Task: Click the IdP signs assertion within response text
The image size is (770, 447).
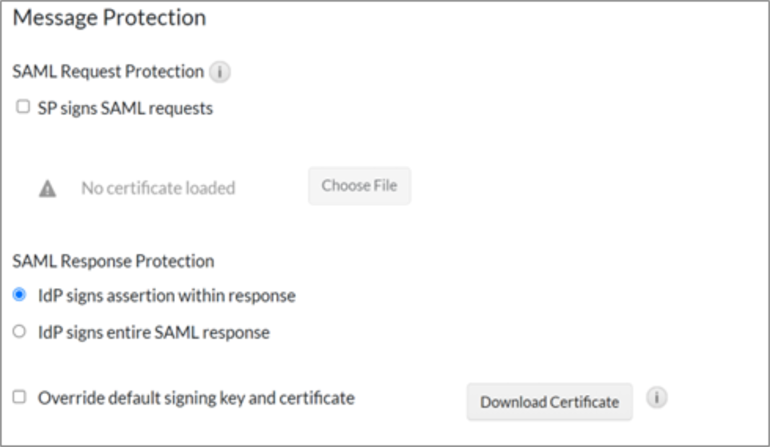Action: (167, 296)
